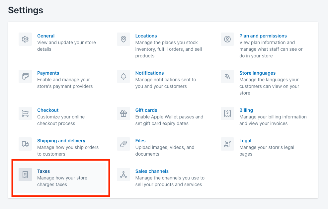Image resolution: width=328 pixels, height=209 pixels.
Task: Open the General settings link
Action: point(46,36)
